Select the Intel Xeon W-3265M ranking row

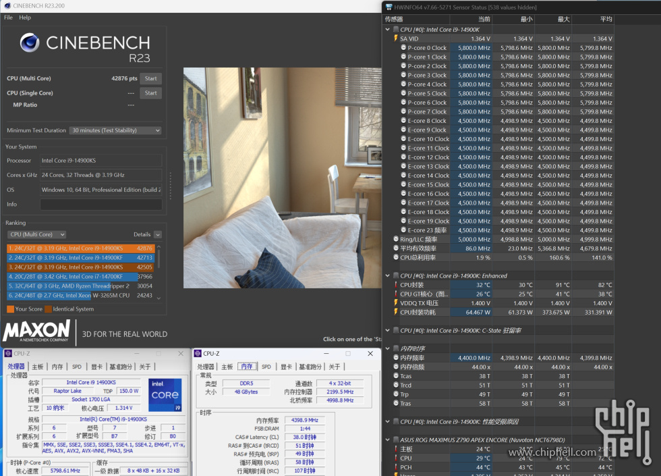point(80,296)
